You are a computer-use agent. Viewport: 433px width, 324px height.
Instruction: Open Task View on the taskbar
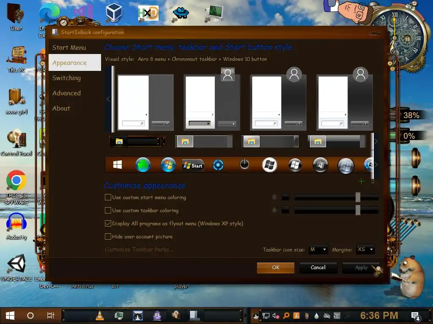tap(51, 316)
